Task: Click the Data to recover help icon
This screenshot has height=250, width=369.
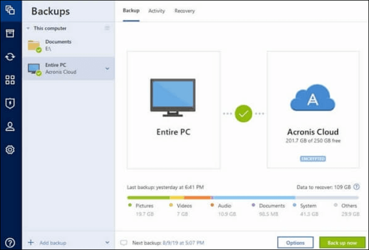Action: [x=357, y=187]
